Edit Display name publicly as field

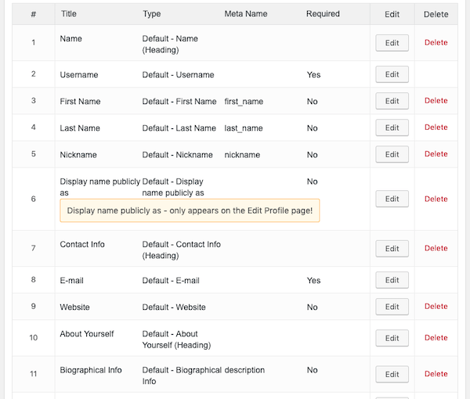(392, 199)
